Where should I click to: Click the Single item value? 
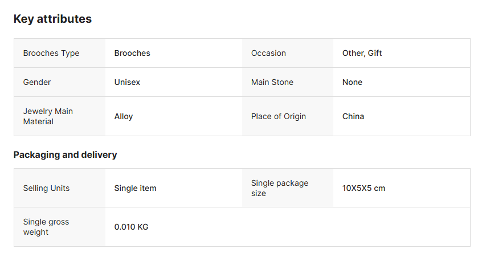pyautogui.click(x=136, y=188)
